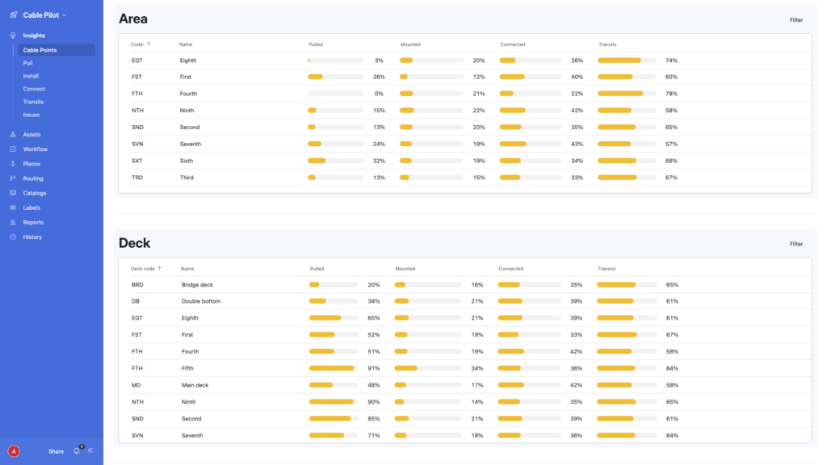Click the Insights lightbulb icon
The width and height of the screenshot is (827, 465).
pyautogui.click(x=13, y=36)
